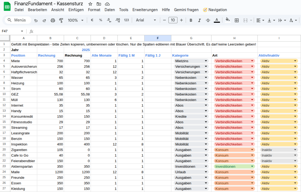Star the FinanzFundament document

(x=90, y=4)
